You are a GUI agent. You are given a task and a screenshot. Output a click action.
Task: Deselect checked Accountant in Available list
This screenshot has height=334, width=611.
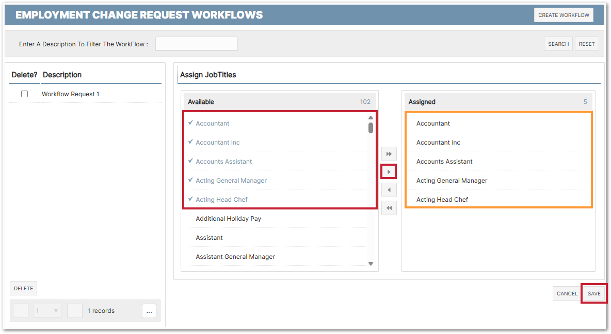click(213, 124)
